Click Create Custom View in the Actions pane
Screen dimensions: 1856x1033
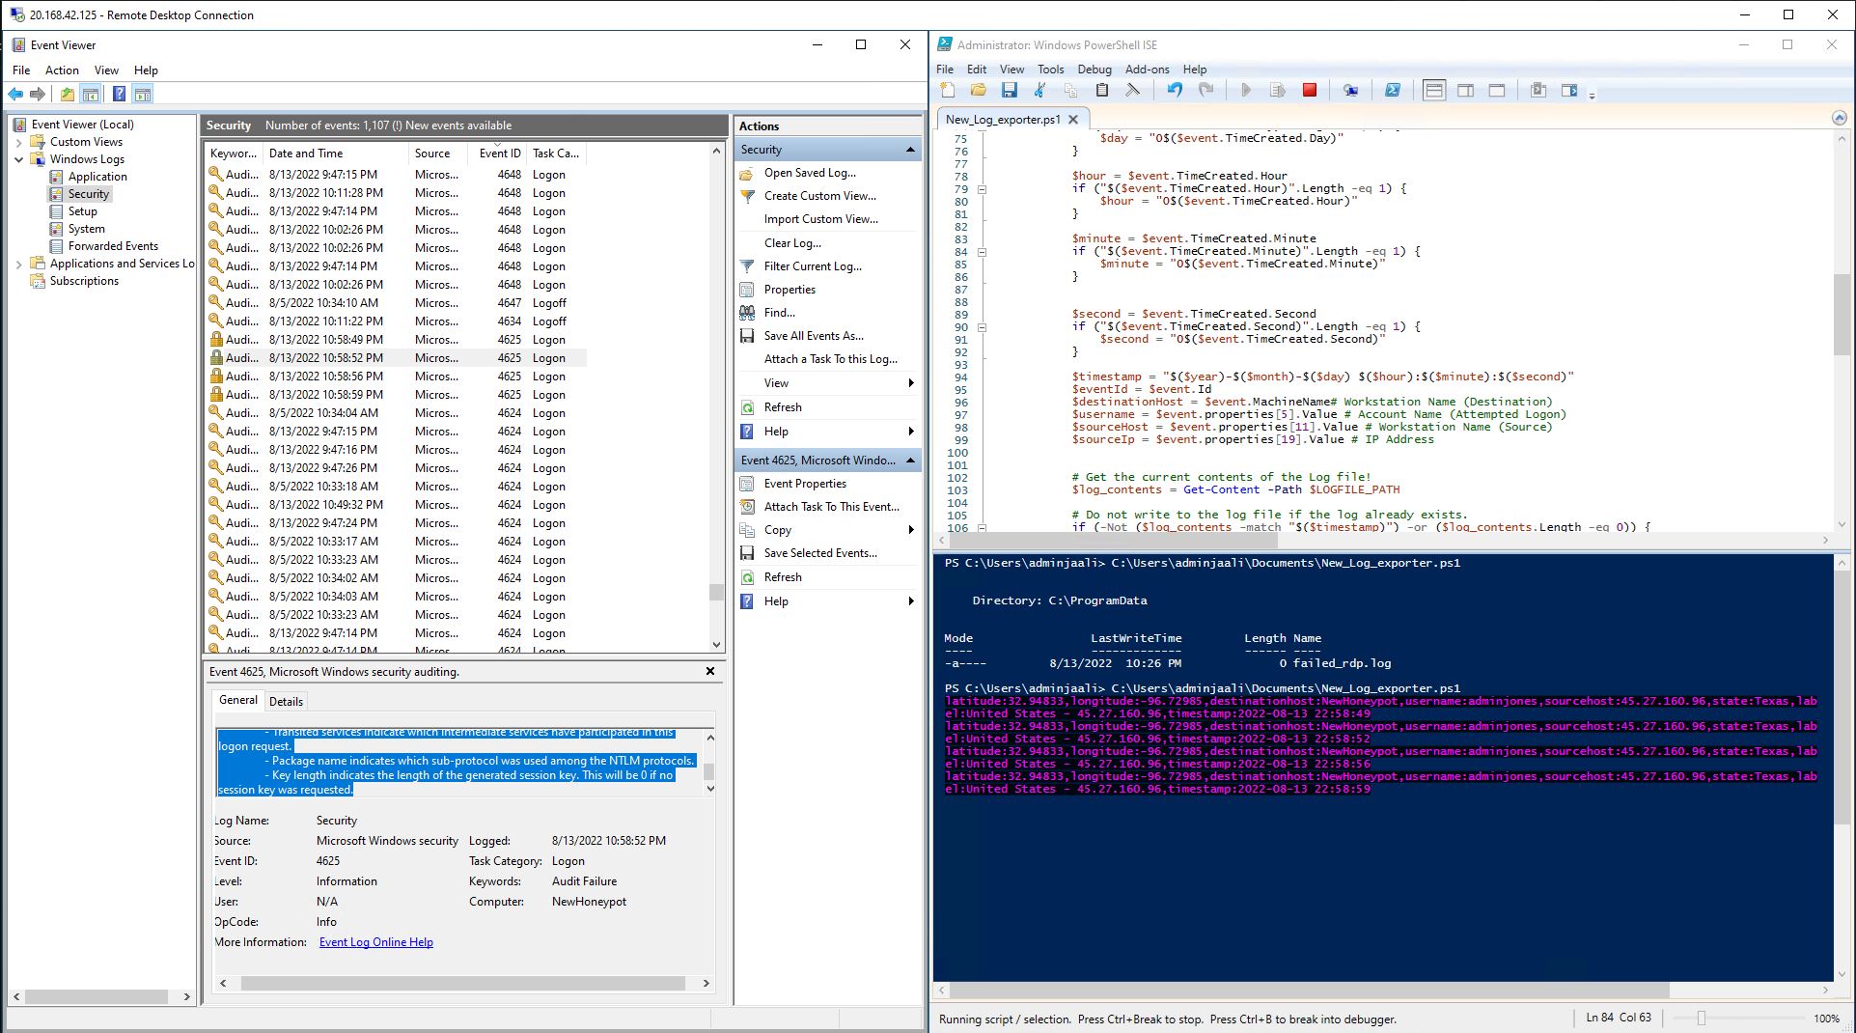pos(819,195)
